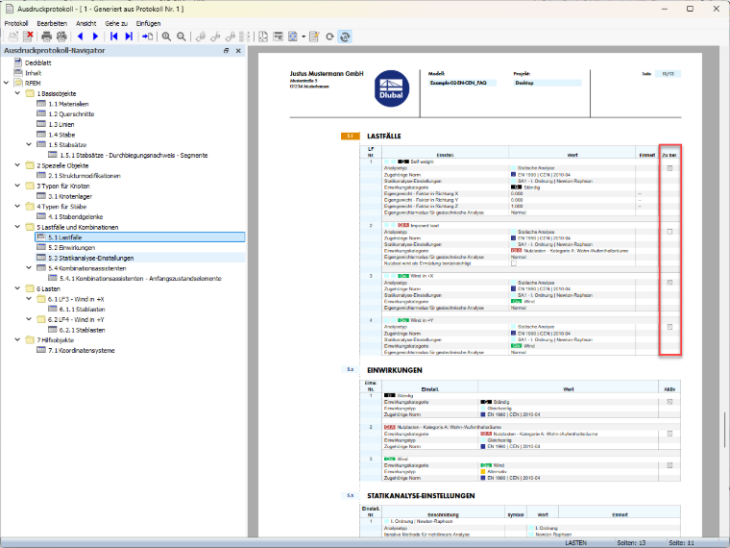Click the Zoom out magnifier
Viewport: 730px width, 548px height.
[x=182, y=37]
